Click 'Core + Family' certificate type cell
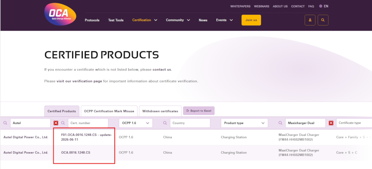Image resolution: width=372 pixels, height=169 pixels. tap(354, 137)
